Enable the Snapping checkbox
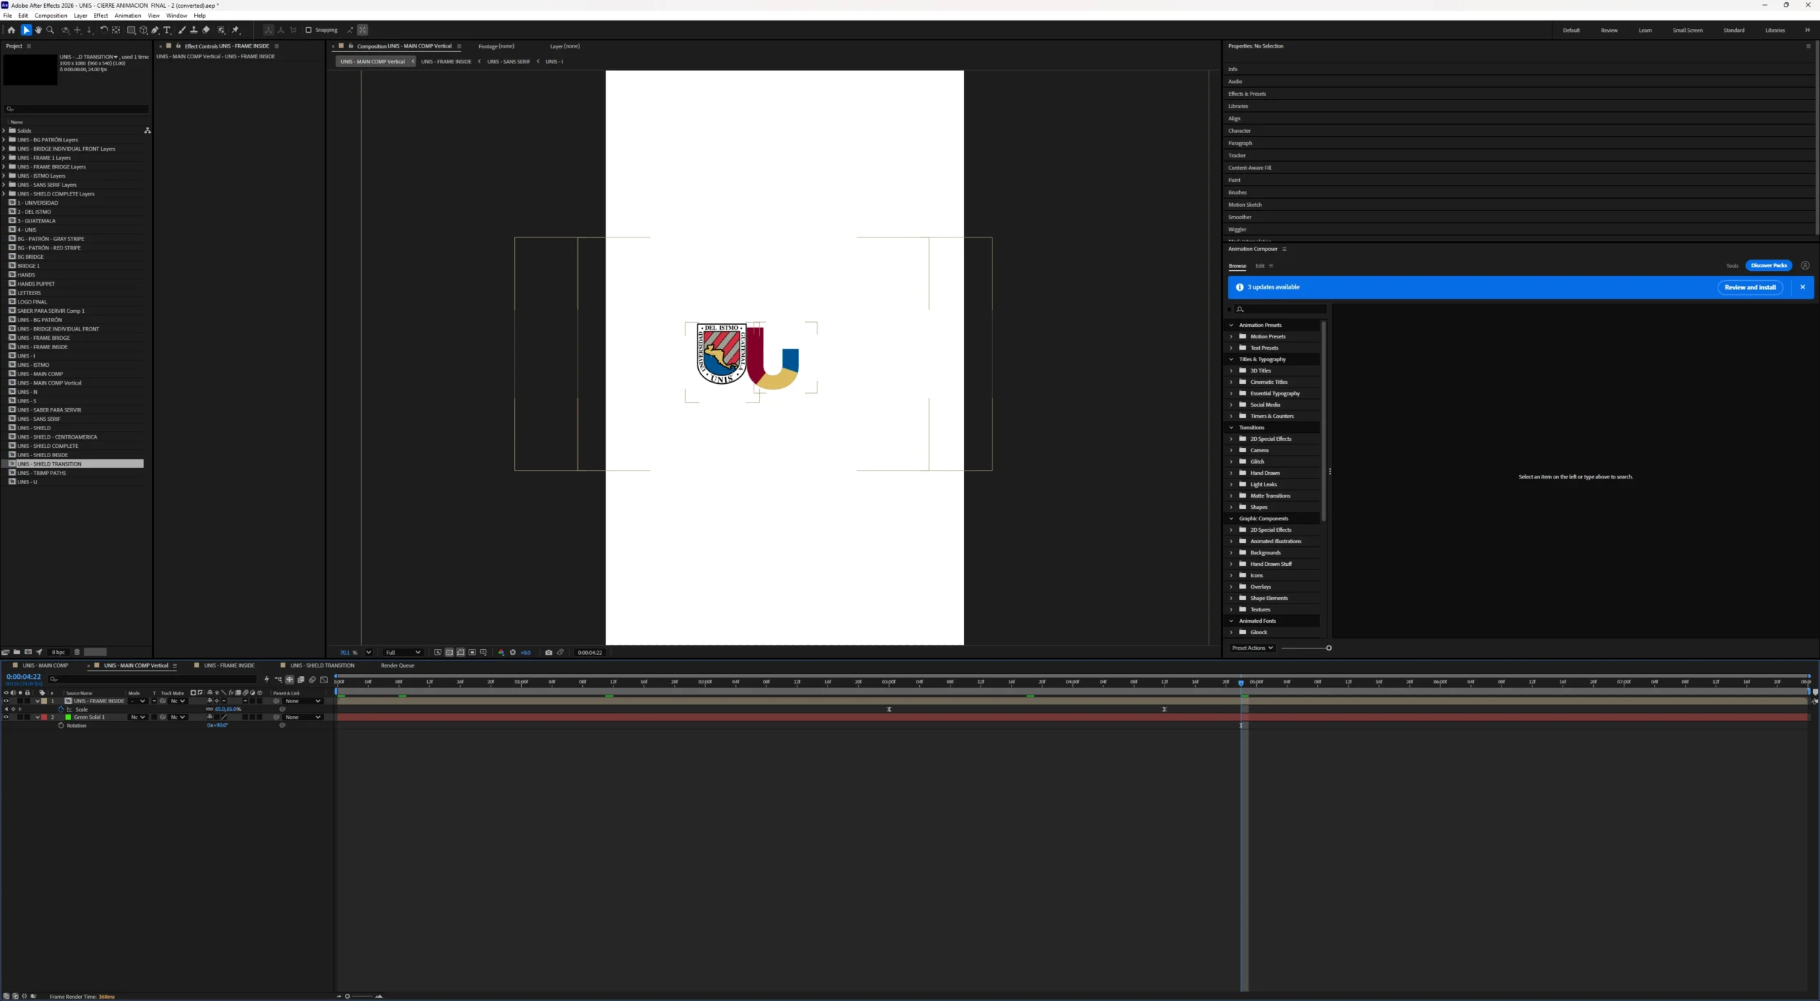1820x1001 pixels. point(309,30)
